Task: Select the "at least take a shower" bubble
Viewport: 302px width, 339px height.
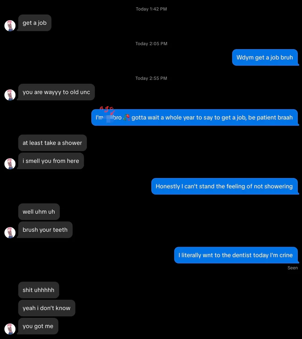Action: click(x=52, y=143)
